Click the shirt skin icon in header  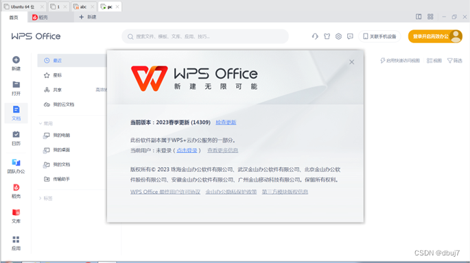(327, 36)
